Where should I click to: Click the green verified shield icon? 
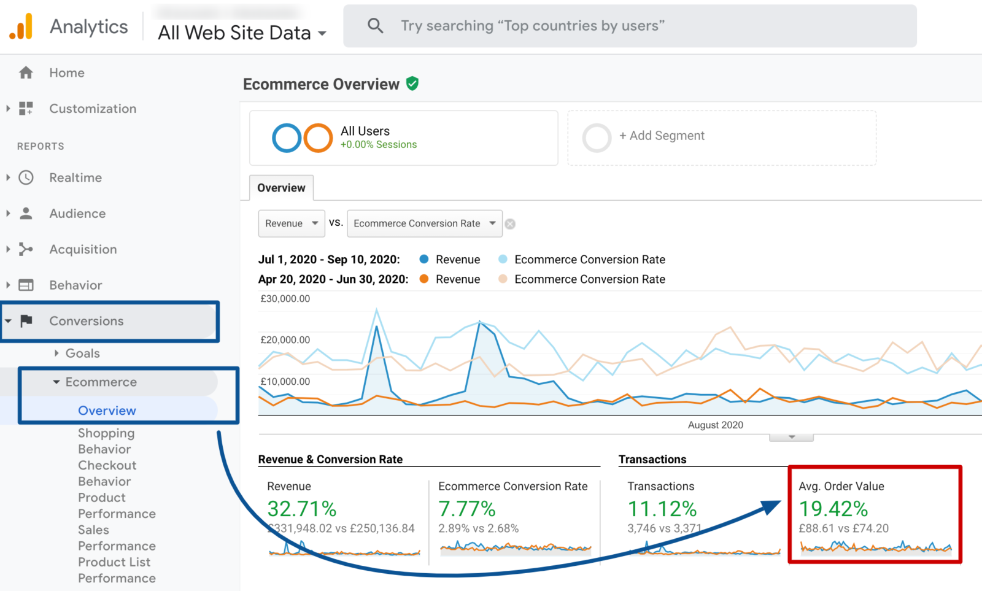(412, 83)
